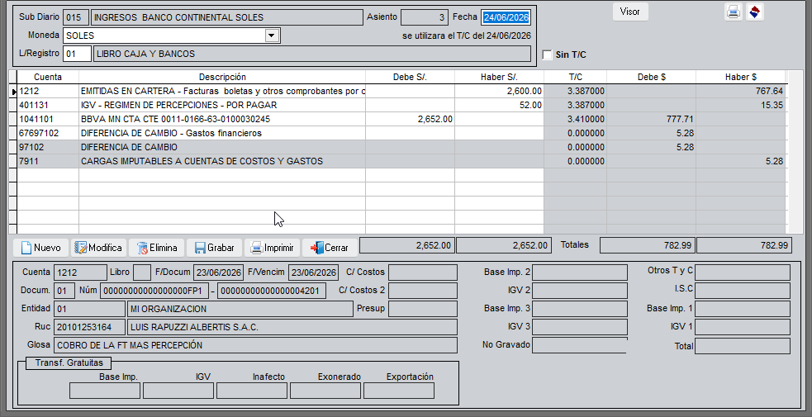Click the Exportación field under Transf. Gratuitas
This screenshot has height=417, width=812.
coord(399,391)
